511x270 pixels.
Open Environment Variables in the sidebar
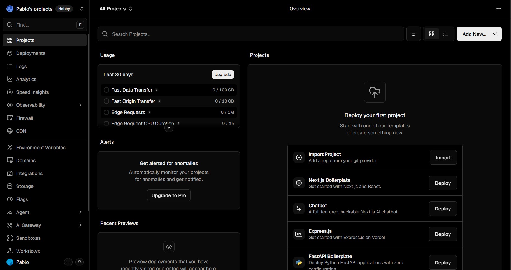tap(45, 148)
